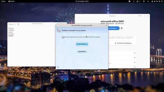Click the installer disc icon in the header
Image resolution: width=164 pixels, height=92 pixels.
(x=59, y=30)
